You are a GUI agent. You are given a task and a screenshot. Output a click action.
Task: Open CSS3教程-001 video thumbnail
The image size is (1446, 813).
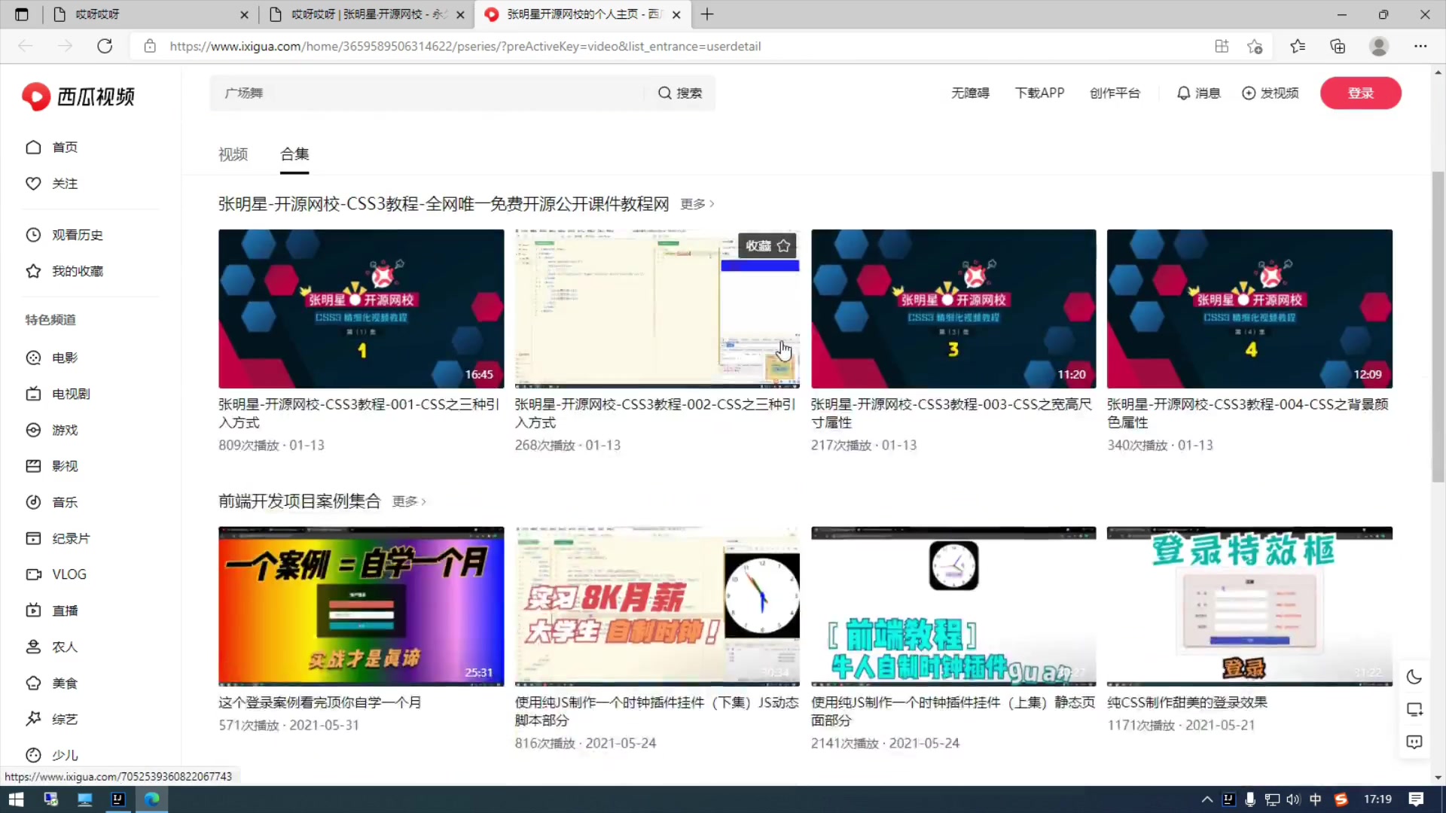click(361, 309)
